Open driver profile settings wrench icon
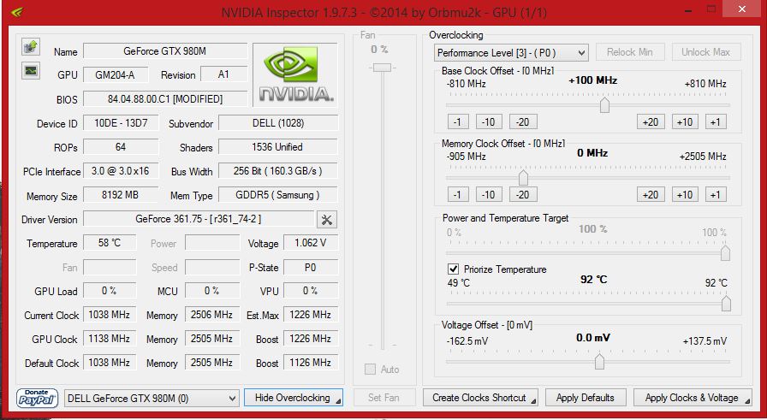The image size is (767, 420). (x=327, y=220)
